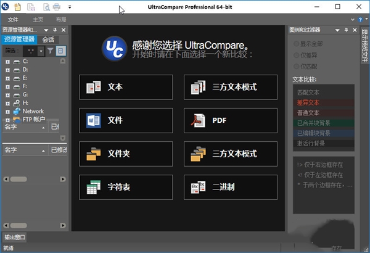Click the new session icon in quick toolbar
The width and height of the screenshot is (370, 253).
(17, 7)
